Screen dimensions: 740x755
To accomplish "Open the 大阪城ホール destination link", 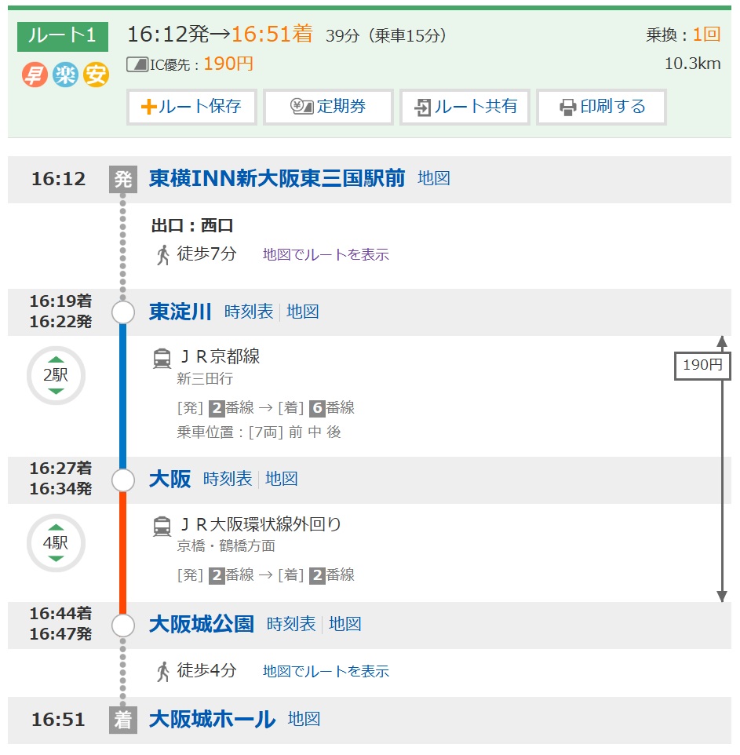I will click(213, 720).
